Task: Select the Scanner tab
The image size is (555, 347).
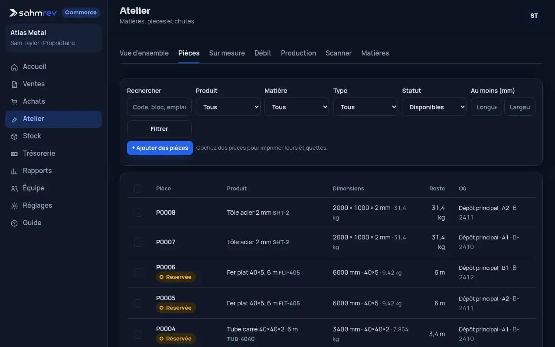Action: tap(339, 53)
